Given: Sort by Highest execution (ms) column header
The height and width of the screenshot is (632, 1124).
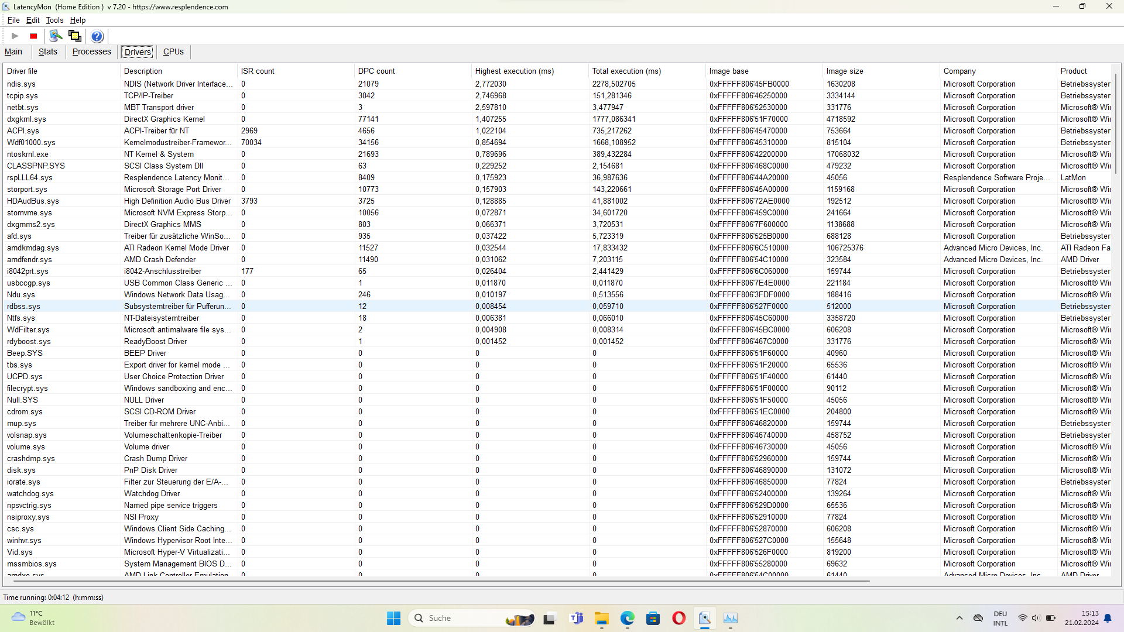Looking at the screenshot, I should pos(514,71).
